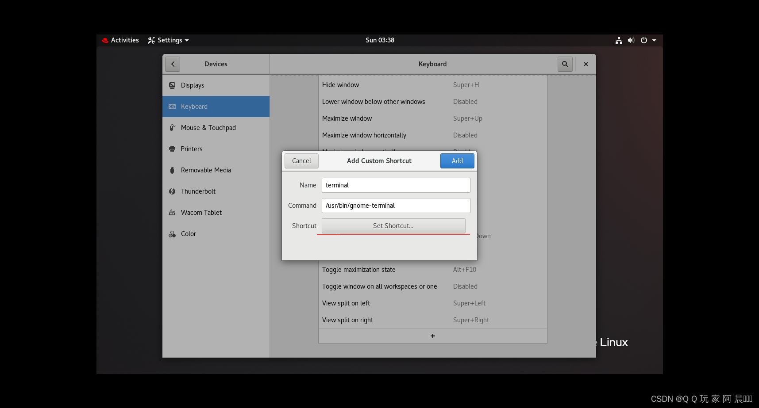Open Thunderbolt settings

[198, 191]
